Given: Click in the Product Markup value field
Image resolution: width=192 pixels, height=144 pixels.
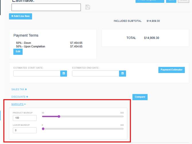Looking at the screenshot, I should pyautogui.click(x=25, y=118).
